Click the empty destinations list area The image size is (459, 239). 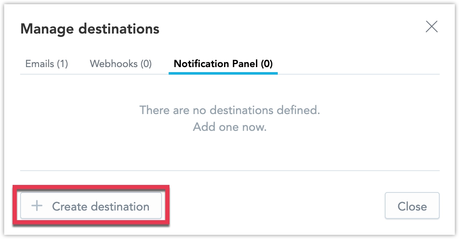coord(230,122)
